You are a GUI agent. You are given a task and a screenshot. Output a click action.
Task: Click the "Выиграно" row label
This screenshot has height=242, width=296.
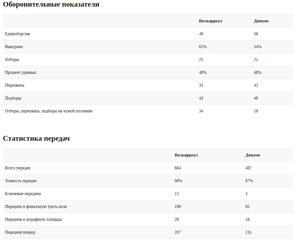click(x=14, y=47)
